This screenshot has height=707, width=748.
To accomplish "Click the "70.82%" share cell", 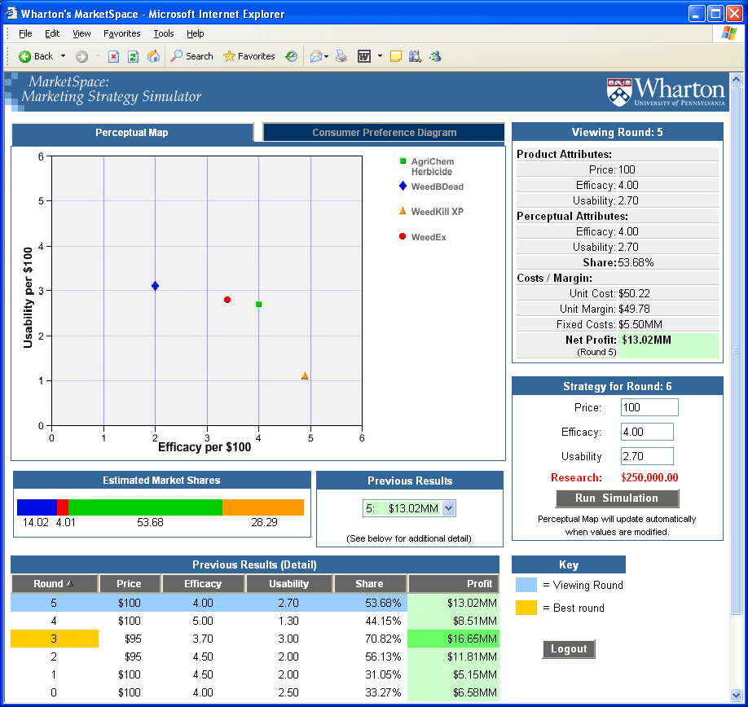I will click(383, 639).
